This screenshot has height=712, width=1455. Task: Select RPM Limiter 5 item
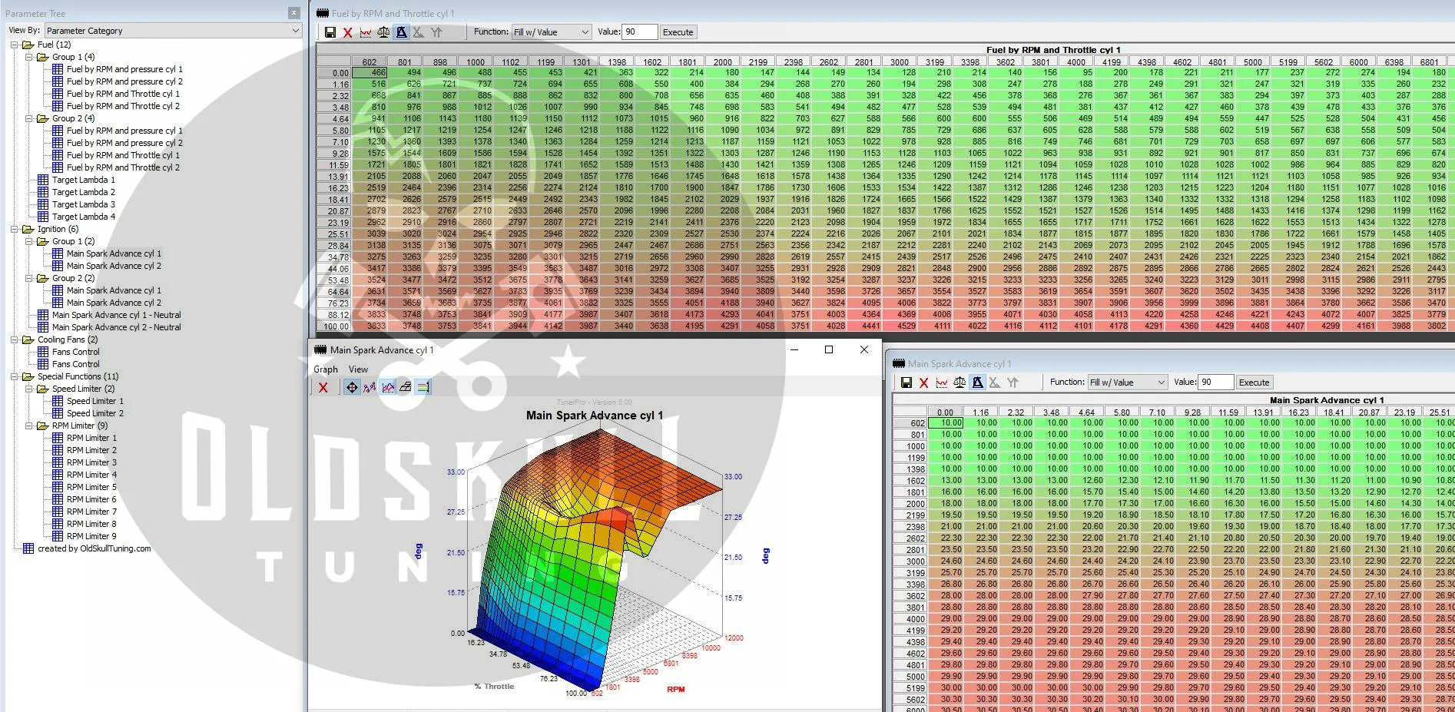pos(92,487)
